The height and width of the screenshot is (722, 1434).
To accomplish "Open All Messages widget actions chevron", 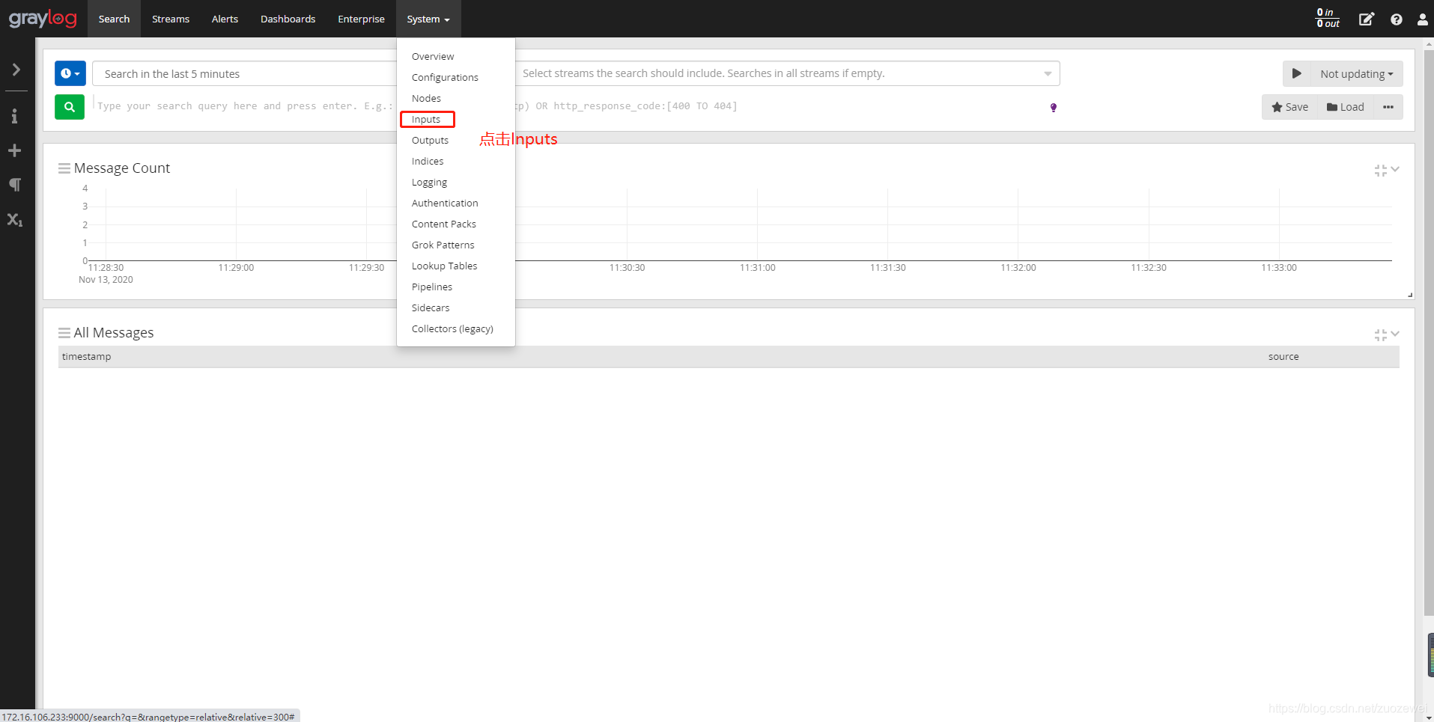I will [x=1395, y=334].
